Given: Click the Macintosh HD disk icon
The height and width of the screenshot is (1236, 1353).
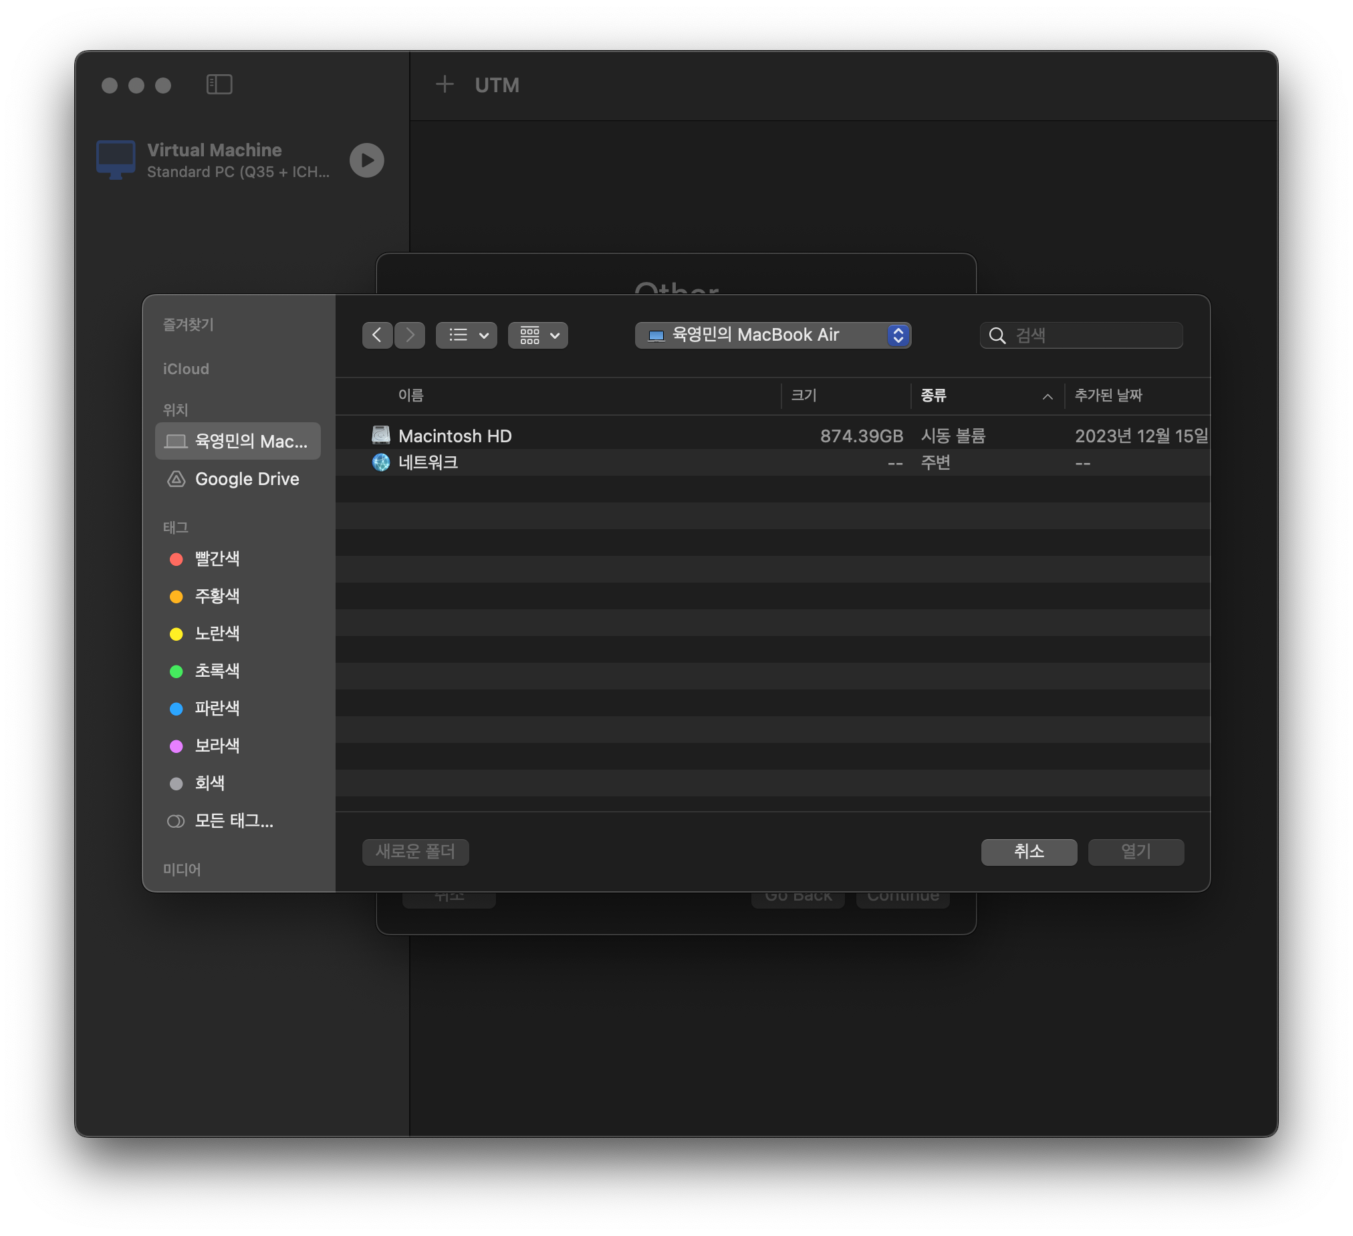Looking at the screenshot, I should (381, 435).
